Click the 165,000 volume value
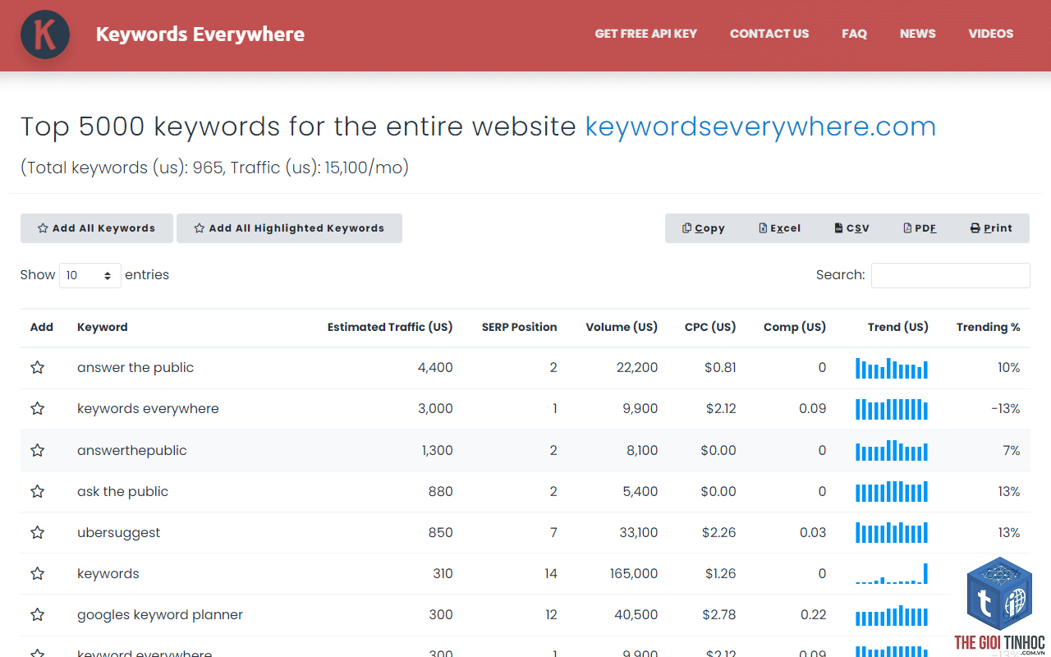This screenshot has height=657, width=1051. [x=634, y=573]
